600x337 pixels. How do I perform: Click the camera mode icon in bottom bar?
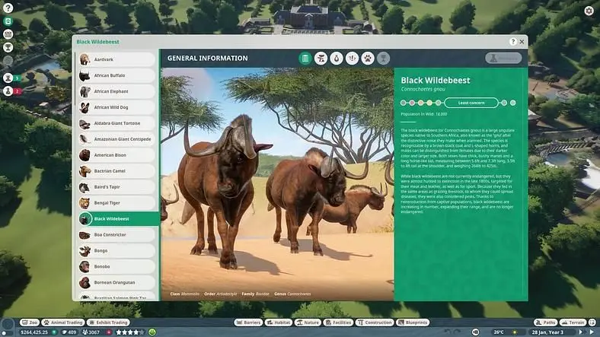point(475,332)
